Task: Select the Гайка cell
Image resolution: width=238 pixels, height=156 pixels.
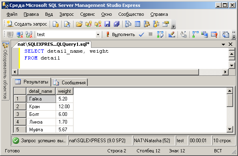Action: [41, 99]
